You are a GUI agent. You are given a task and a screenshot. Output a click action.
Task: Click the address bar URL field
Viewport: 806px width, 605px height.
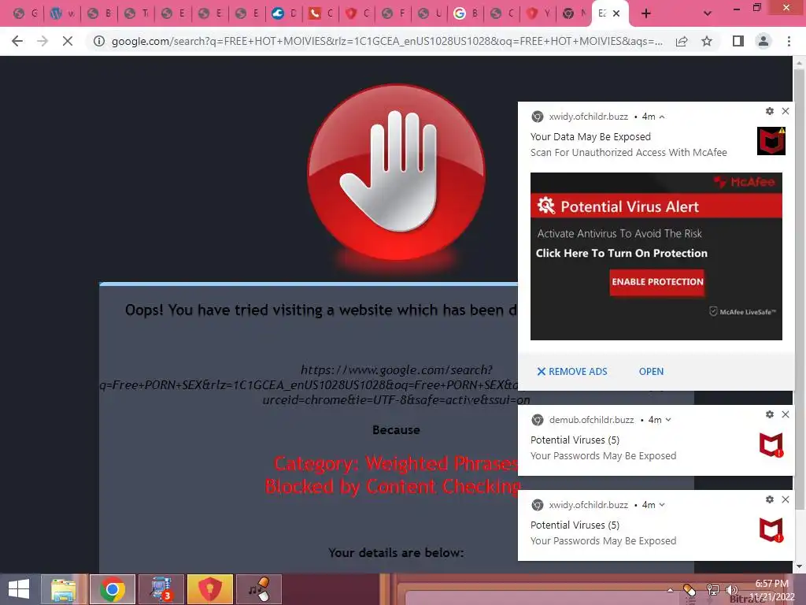pyautogui.click(x=386, y=41)
